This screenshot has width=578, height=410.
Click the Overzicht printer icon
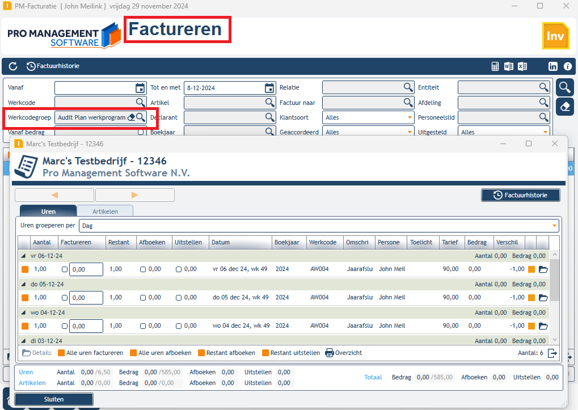329,353
